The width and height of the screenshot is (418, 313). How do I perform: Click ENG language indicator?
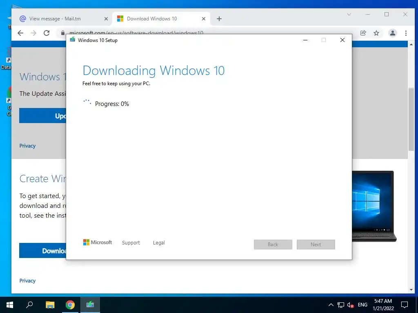(x=362, y=305)
